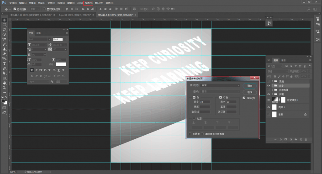Toggle the preview checkbox in guide dialog
Viewport: 322px width, 174px height.
(244, 98)
